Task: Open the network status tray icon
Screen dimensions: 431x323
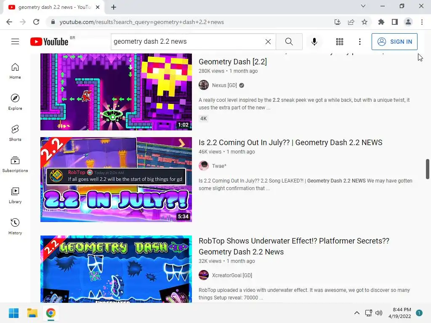Action: 368,313
